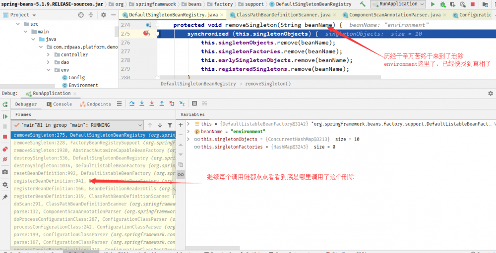The width and height of the screenshot is (496, 253).
Task: Click Run to Cursor in the debugger toolbar
Action: [182, 103]
